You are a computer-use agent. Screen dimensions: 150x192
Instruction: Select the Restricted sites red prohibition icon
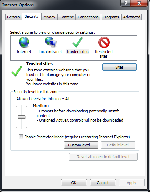tap(104, 42)
